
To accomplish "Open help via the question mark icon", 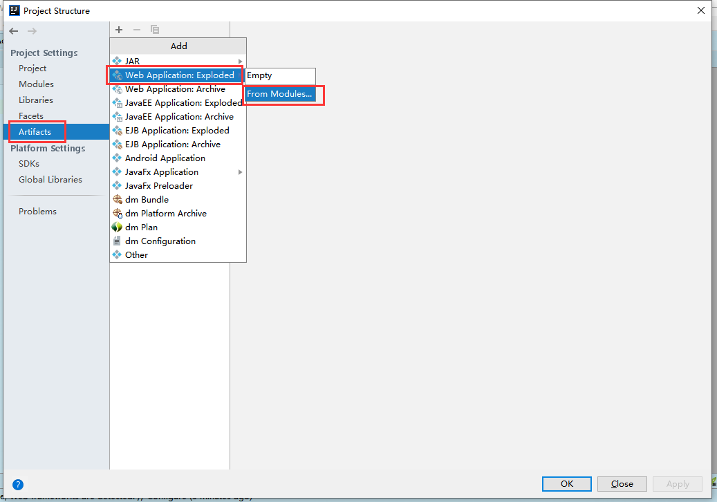I will [18, 485].
